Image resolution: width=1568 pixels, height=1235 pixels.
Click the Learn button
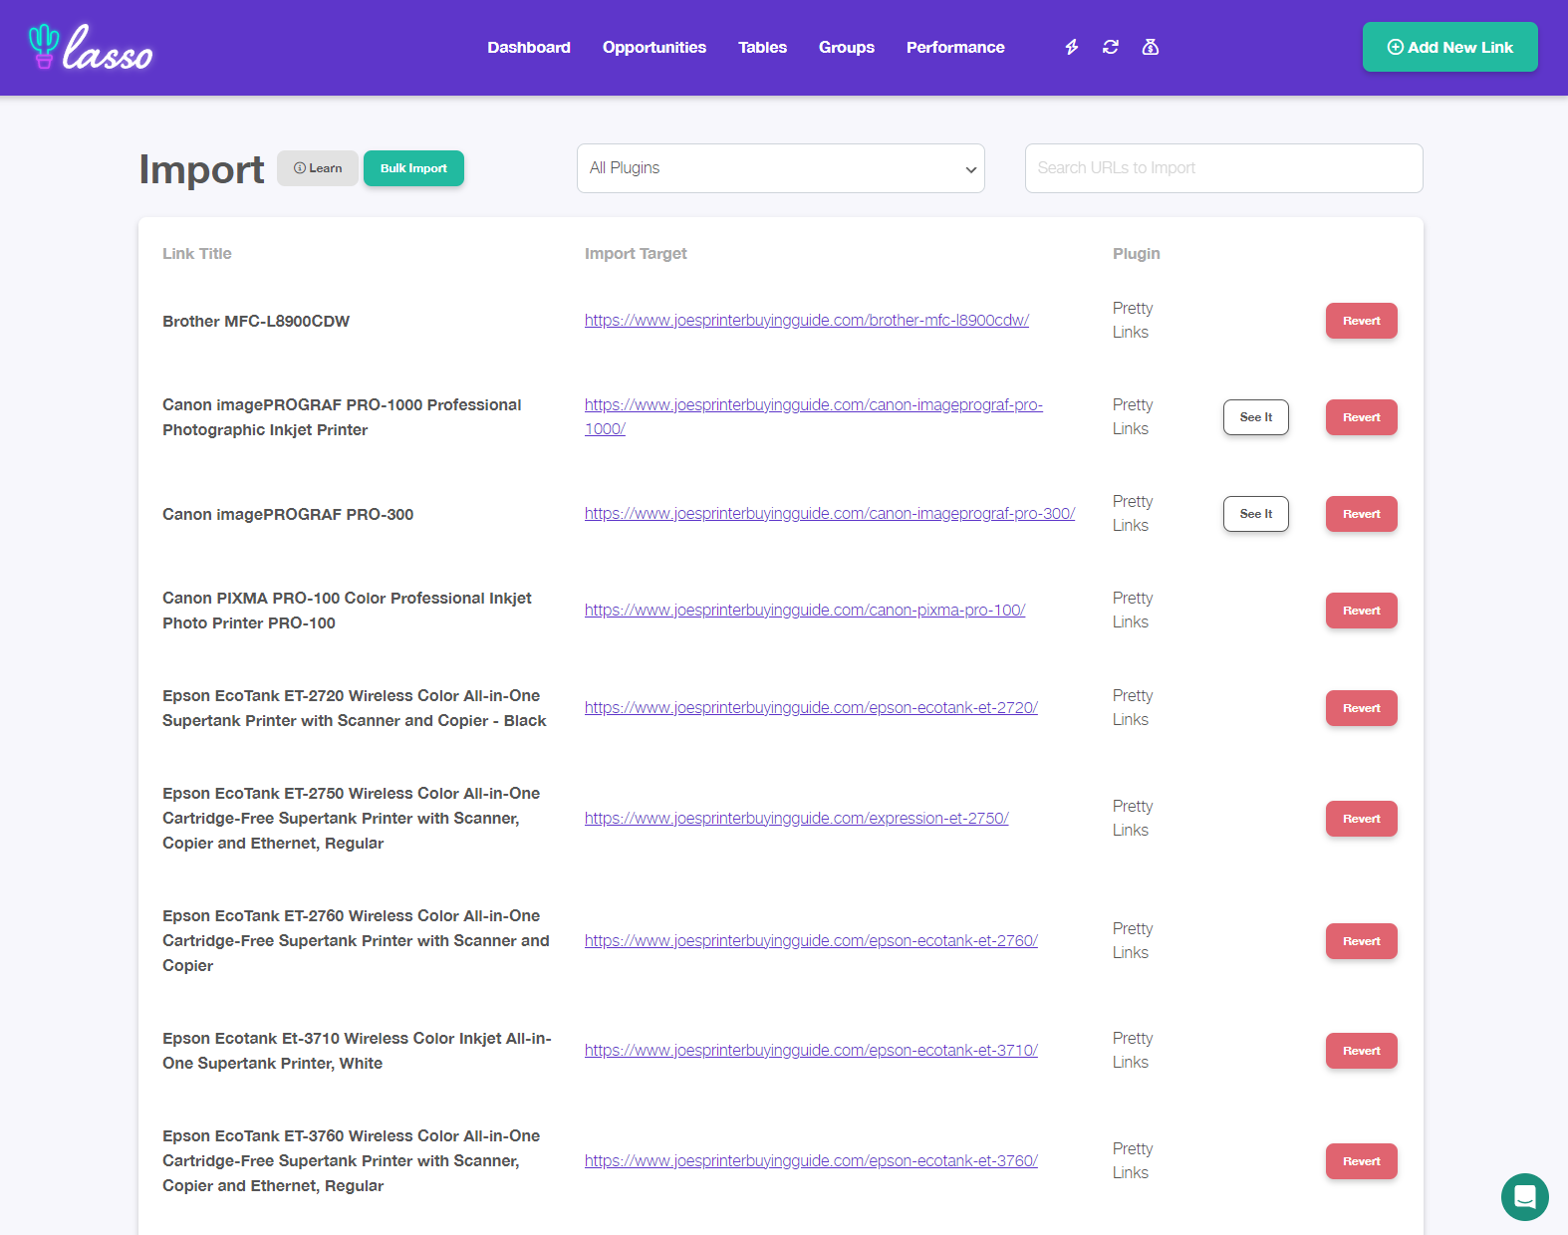[x=318, y=168]
